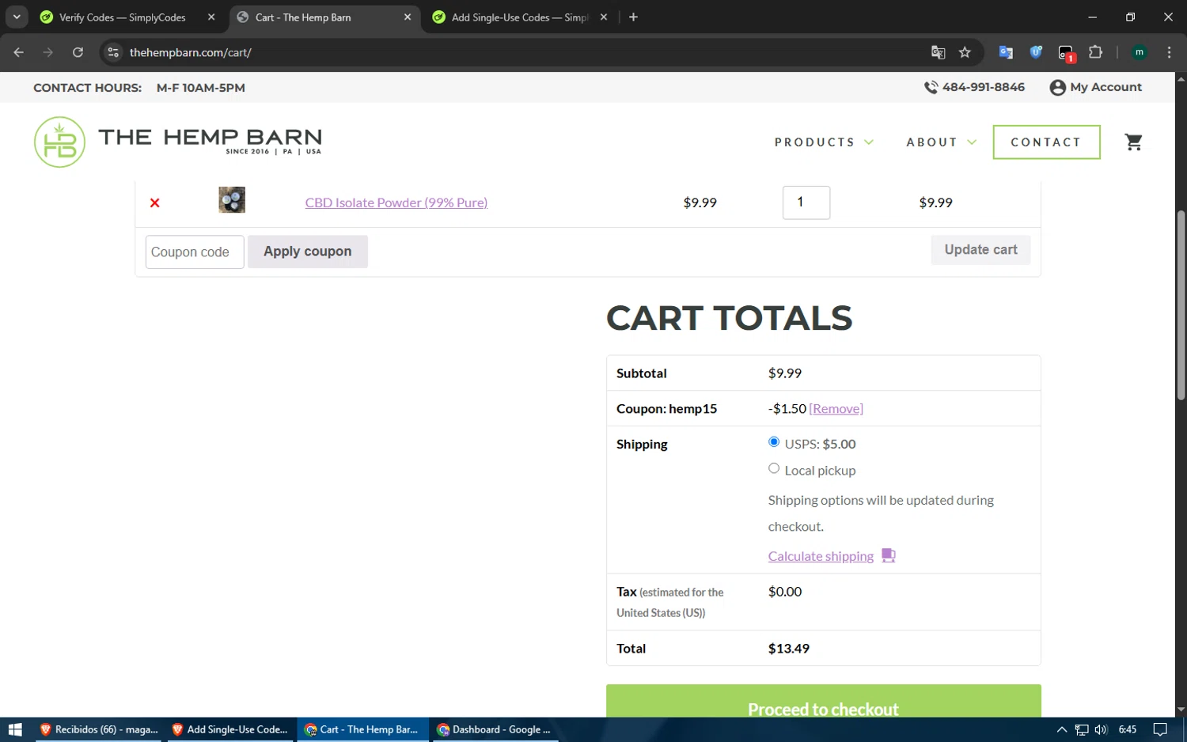This screenshot has width=1187, height=742.
Task: Open the translate page icon in address bar
Action: [938, 52]
